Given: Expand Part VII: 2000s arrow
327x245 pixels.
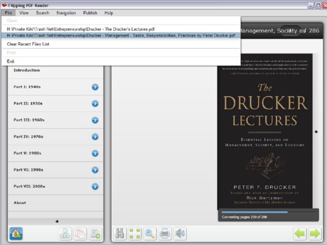Looking at the screenshot, I should pyautogui.click(x=95, y=186).
